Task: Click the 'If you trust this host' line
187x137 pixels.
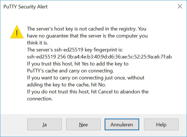Action: tap(78, 64)
